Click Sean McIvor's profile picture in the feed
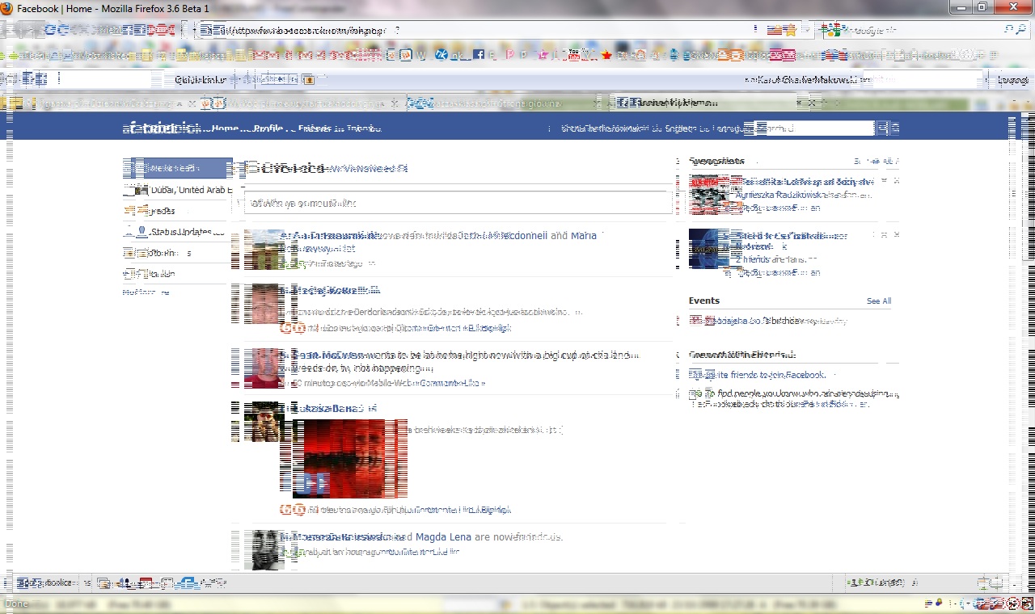The width and height of the screenshot is (1035, 614). [x=264, y=368]
